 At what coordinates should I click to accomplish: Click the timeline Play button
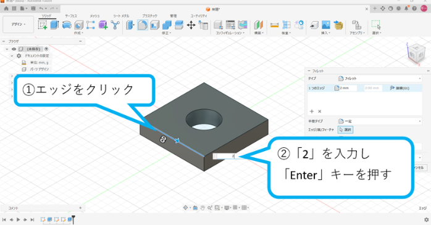coord(18,219)
